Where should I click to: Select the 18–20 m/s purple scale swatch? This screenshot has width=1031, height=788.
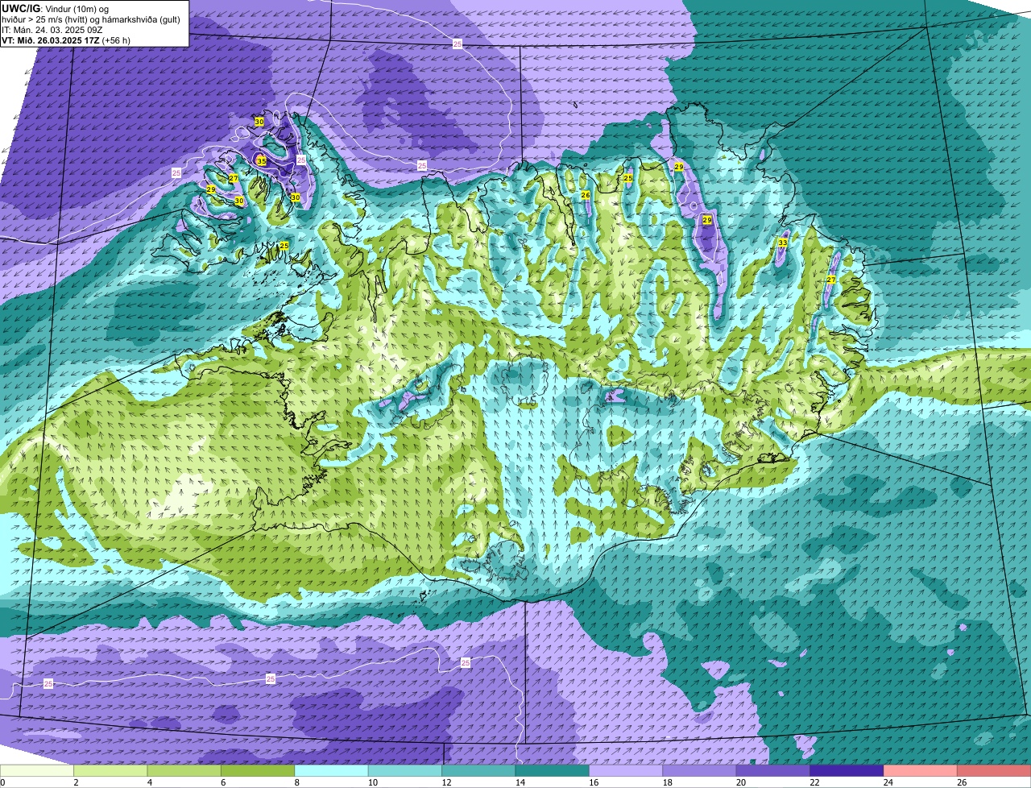(699, 771)
